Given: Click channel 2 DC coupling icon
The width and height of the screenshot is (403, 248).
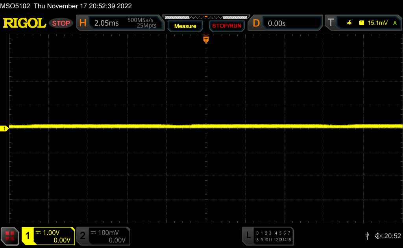Looking at the screenshot, I should (93, 233).
